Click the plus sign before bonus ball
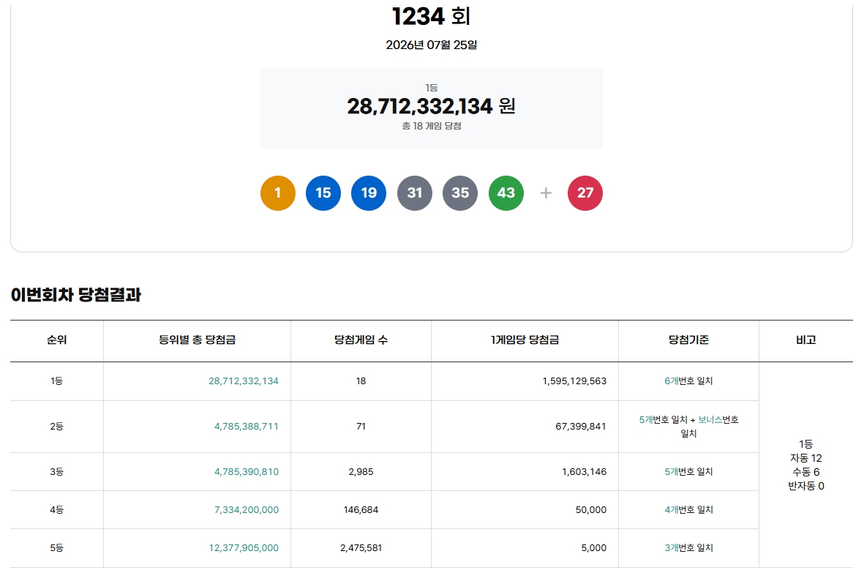The width and height of the screenshot is (864, 573). (546, 193)
